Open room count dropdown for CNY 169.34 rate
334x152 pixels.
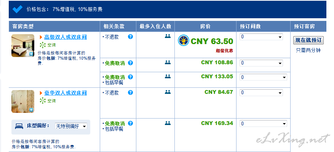pos(263,123)
